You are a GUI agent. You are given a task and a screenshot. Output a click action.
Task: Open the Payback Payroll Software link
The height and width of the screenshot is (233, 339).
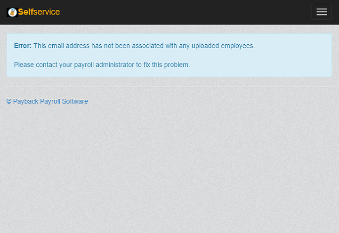(x=47, y=102)
